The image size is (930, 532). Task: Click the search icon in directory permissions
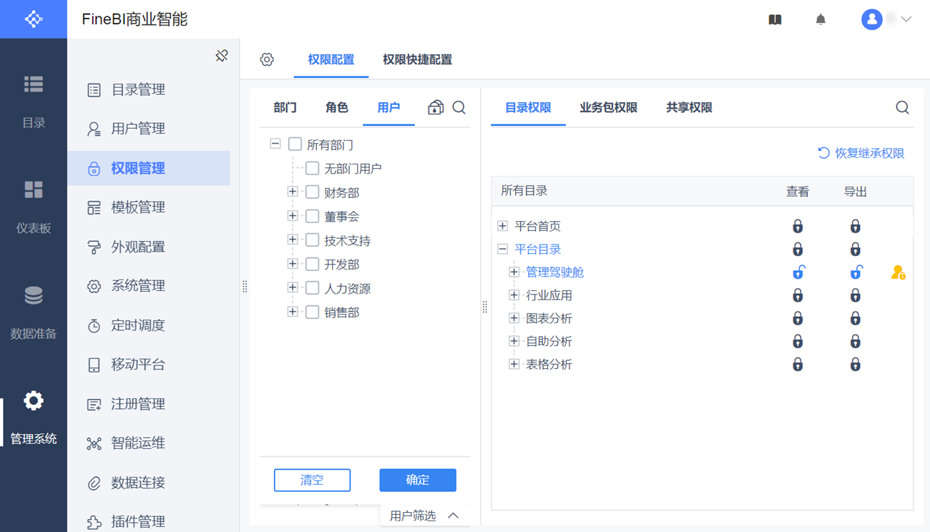(902, 107)
